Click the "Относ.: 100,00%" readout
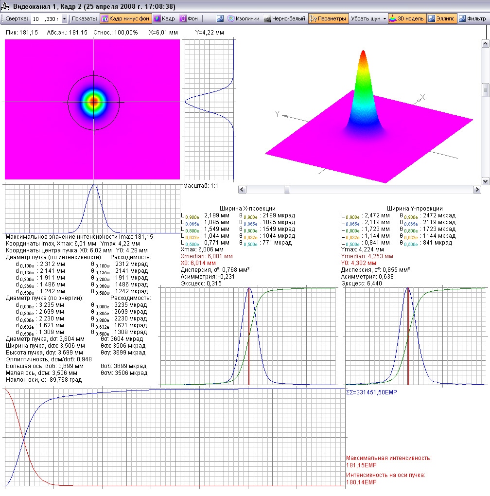490x496 pixels. coord(115,33)
